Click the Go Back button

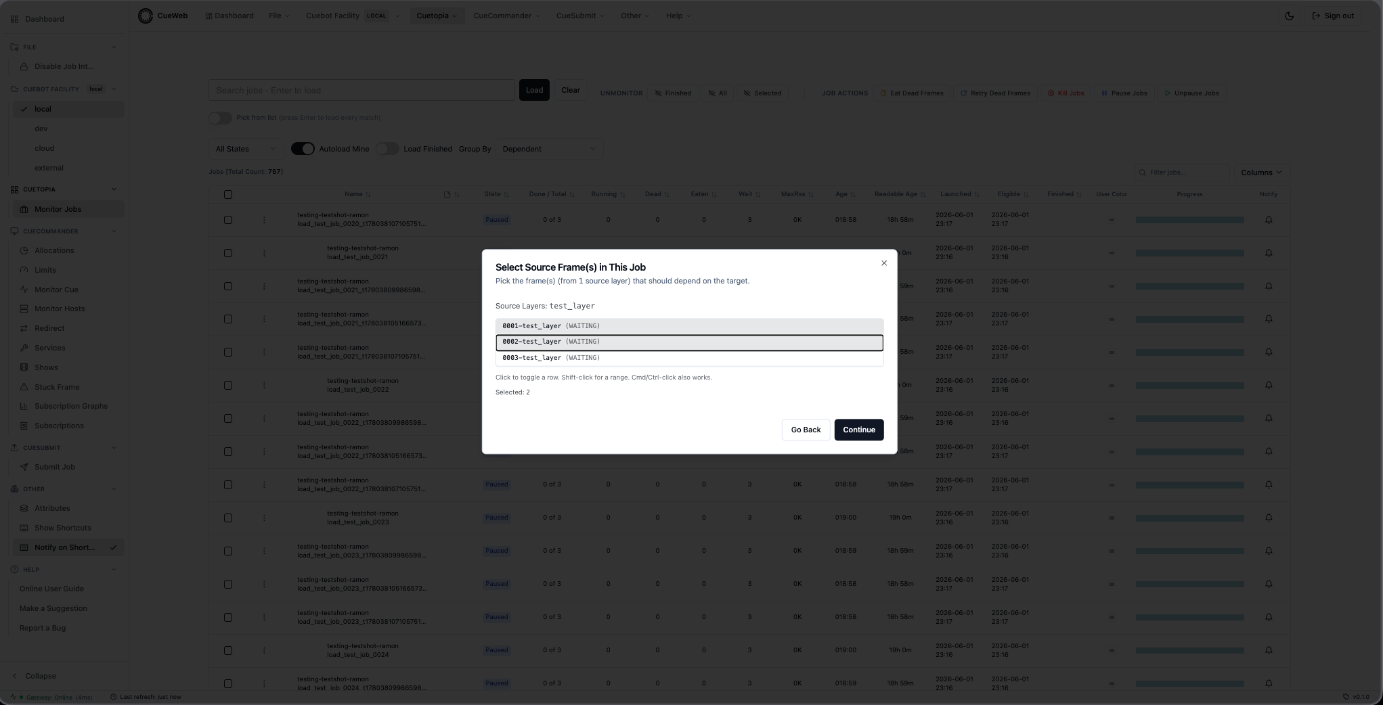tap(806, 430)
